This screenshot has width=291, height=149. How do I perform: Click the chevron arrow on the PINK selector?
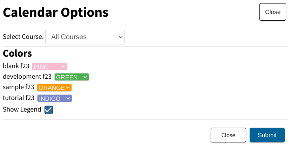[63, 66]
